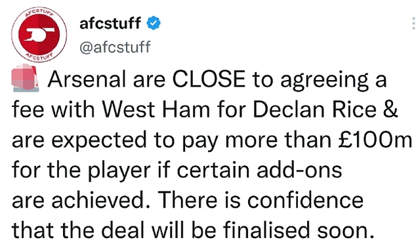420x246 pixels.
Task: Click the word CLOSE in the tweet
Action: pyautogui.click(x=209, y=79)
